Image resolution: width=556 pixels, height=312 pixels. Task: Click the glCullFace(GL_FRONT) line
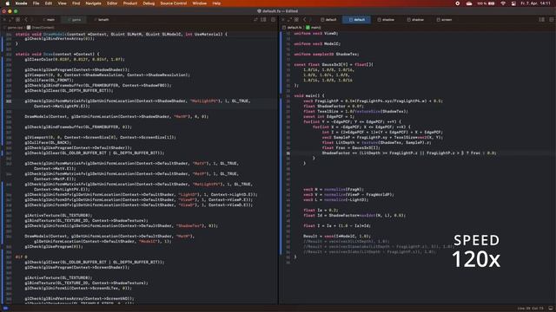click(49, 81)
